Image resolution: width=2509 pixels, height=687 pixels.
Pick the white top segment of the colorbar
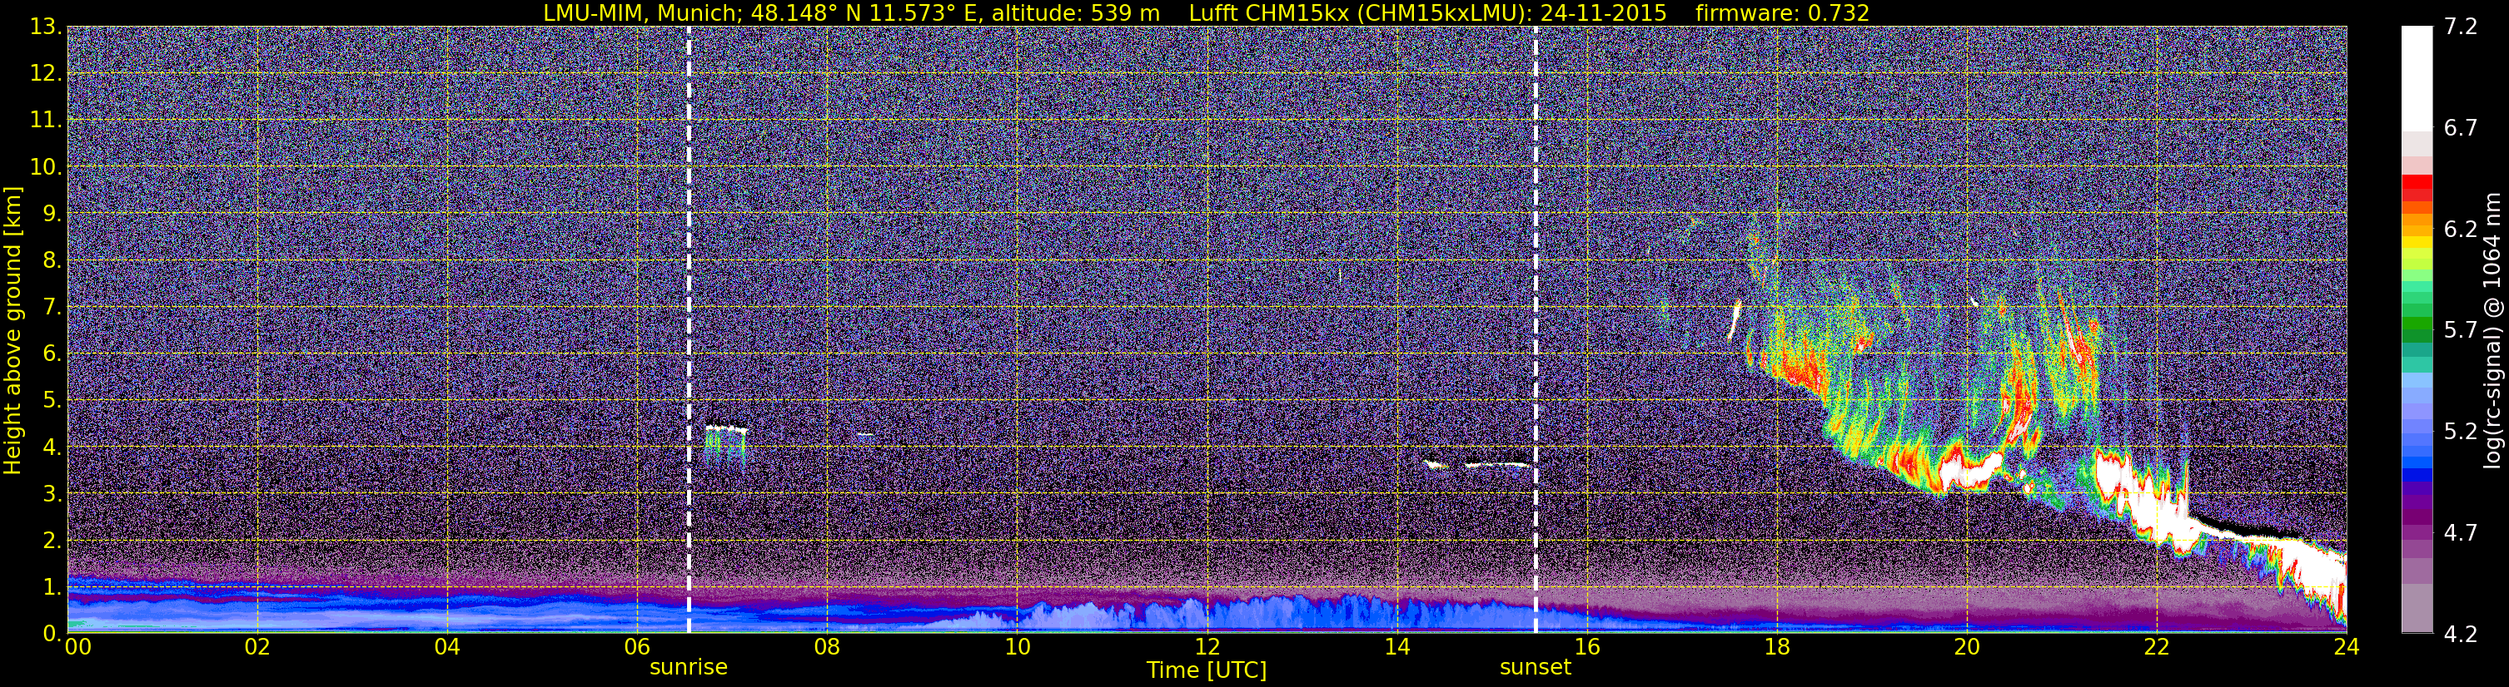pos(2417,78)
